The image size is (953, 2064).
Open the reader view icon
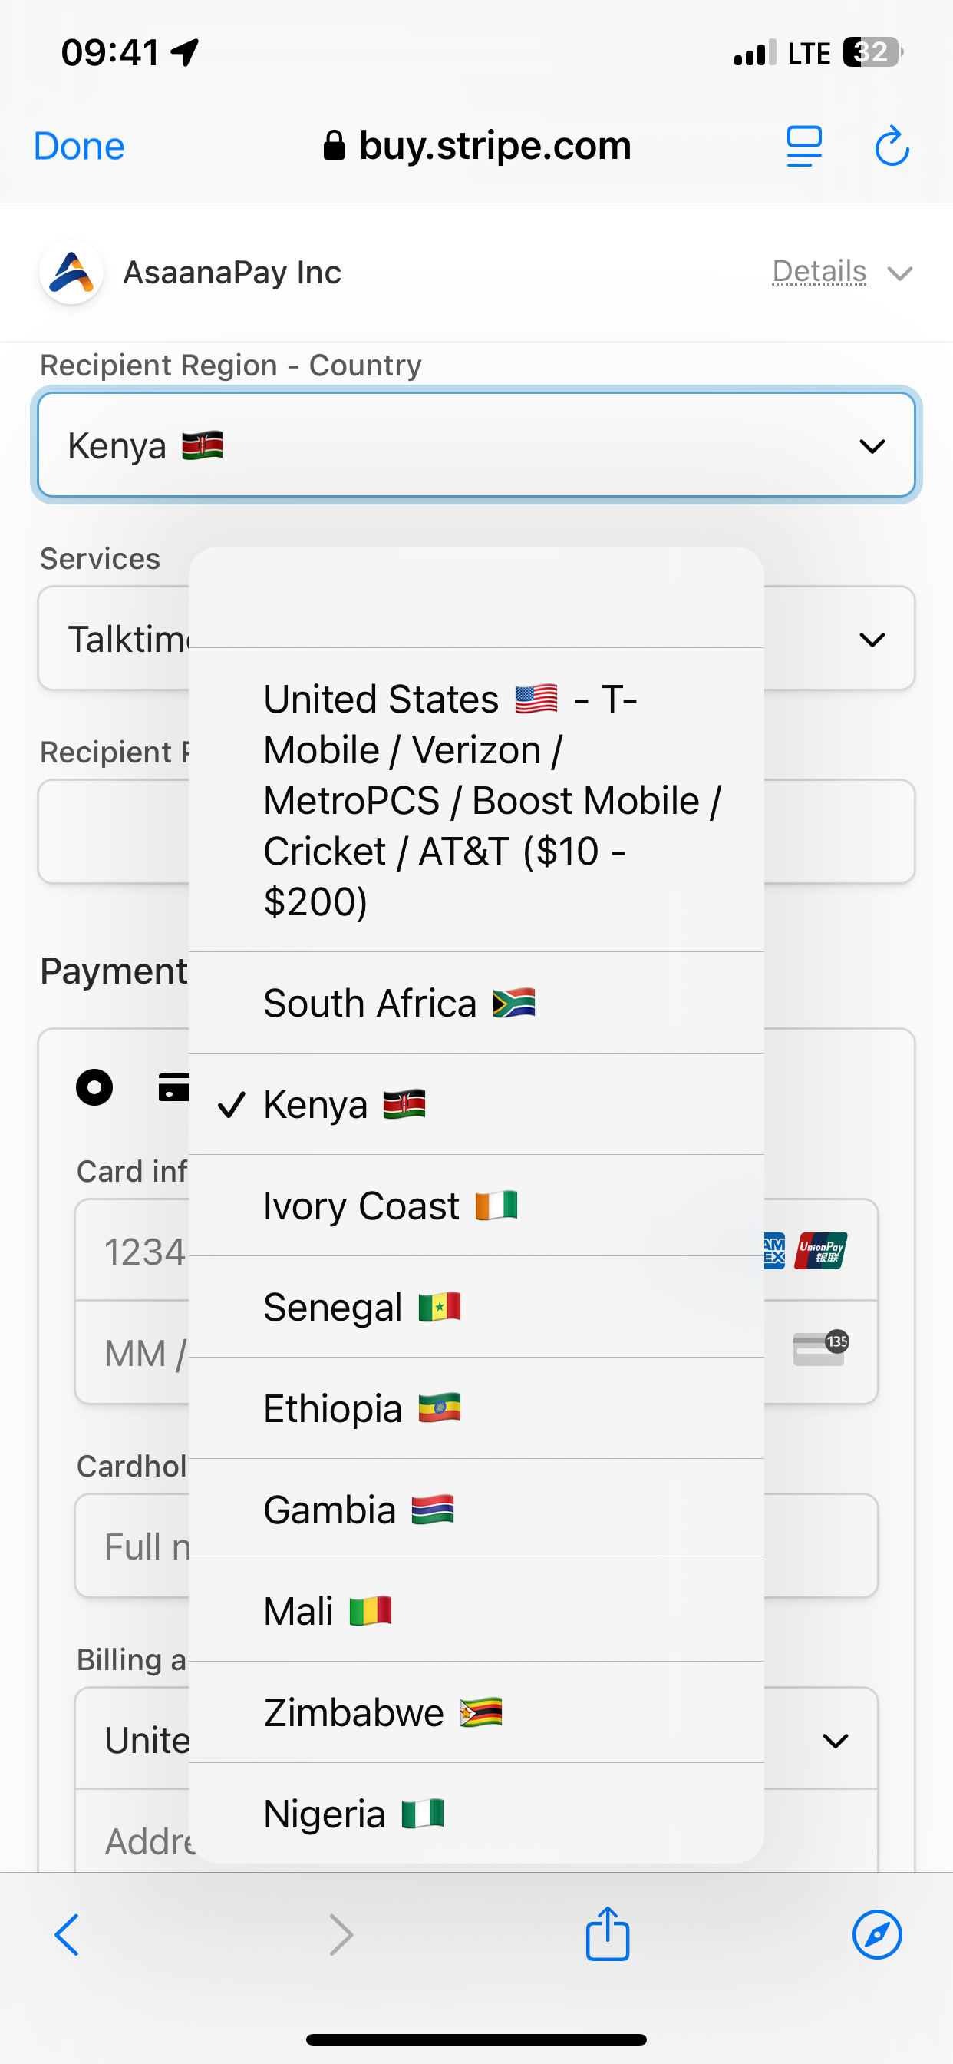tap(804, 147)
